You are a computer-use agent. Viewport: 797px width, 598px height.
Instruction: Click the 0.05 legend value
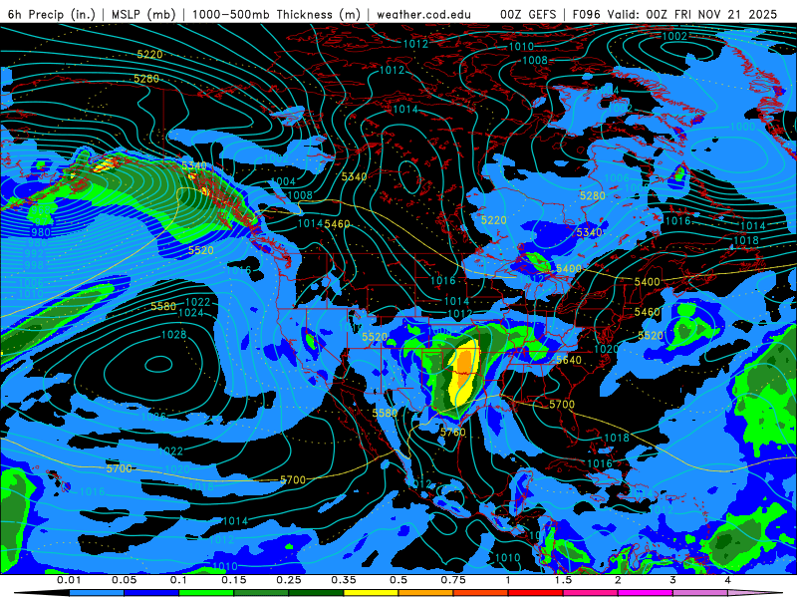click(x=124, y=580)
